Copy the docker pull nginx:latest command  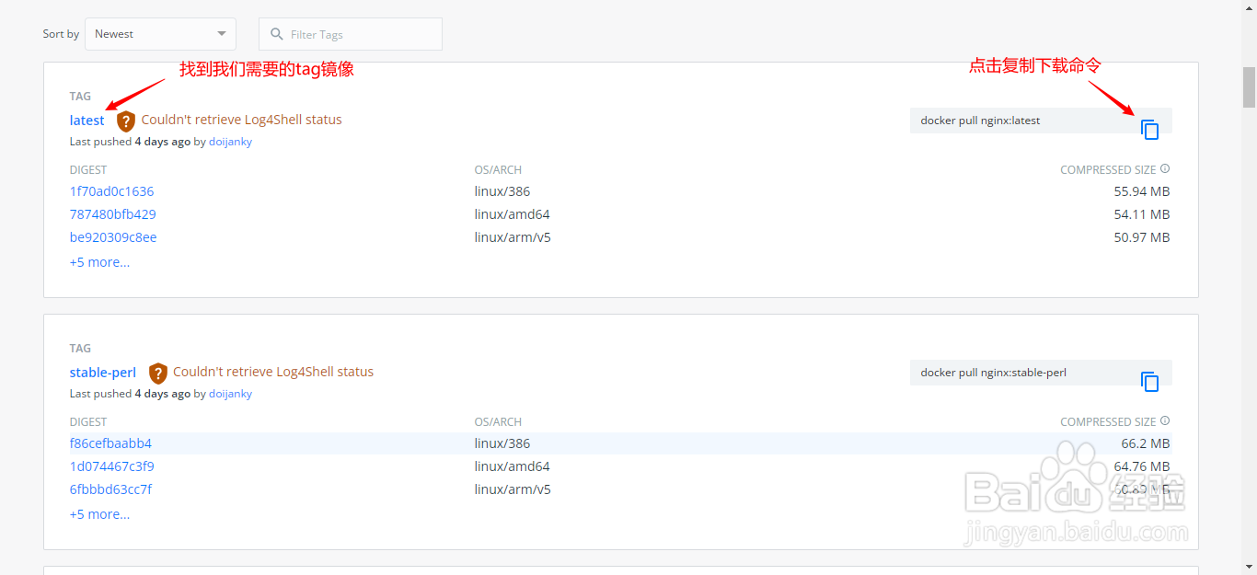(1149, 130)
